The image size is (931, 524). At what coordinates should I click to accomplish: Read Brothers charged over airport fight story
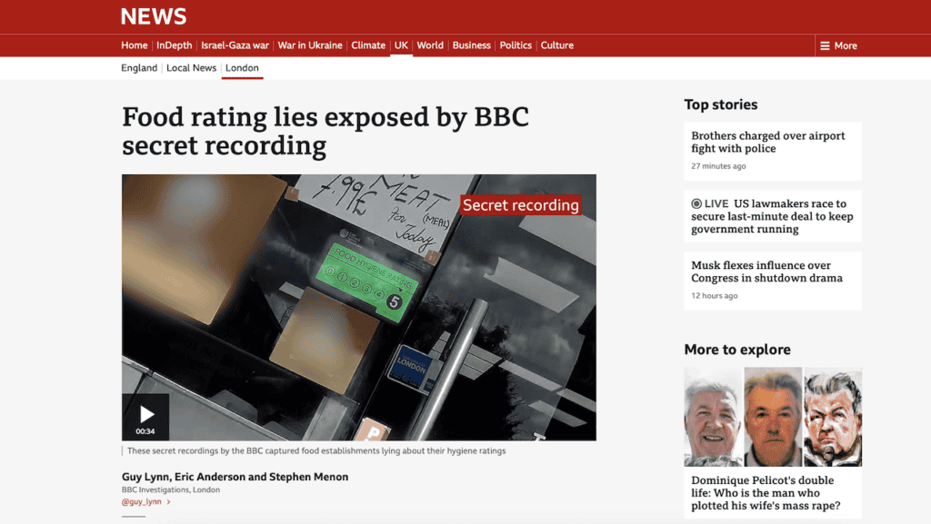click(767, 142)
